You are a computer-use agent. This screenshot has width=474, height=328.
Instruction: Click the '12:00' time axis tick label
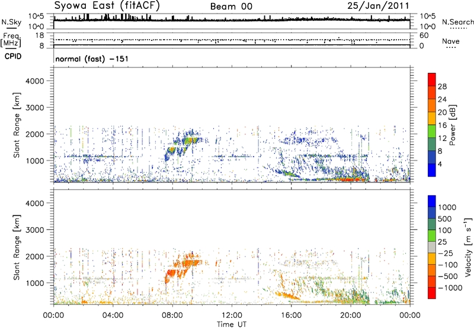pyautogui.click(x=232, y=316)
